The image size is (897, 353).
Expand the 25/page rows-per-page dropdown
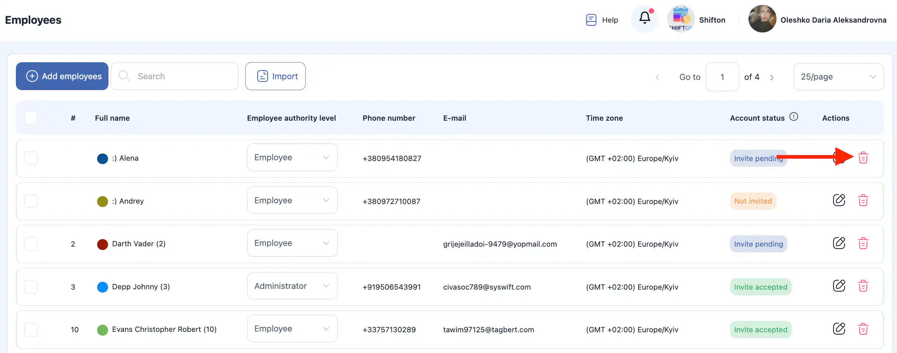pos(838,77)
